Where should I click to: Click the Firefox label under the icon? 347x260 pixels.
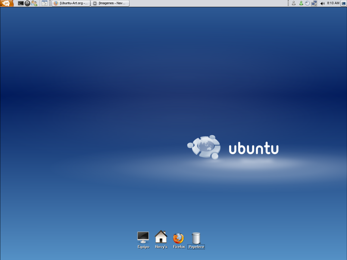pyautogui.click(x=179, y=247)
